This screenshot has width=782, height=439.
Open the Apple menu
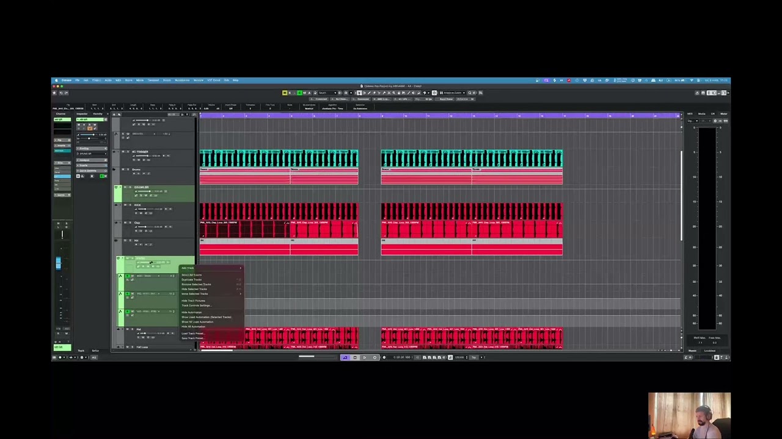56,80
